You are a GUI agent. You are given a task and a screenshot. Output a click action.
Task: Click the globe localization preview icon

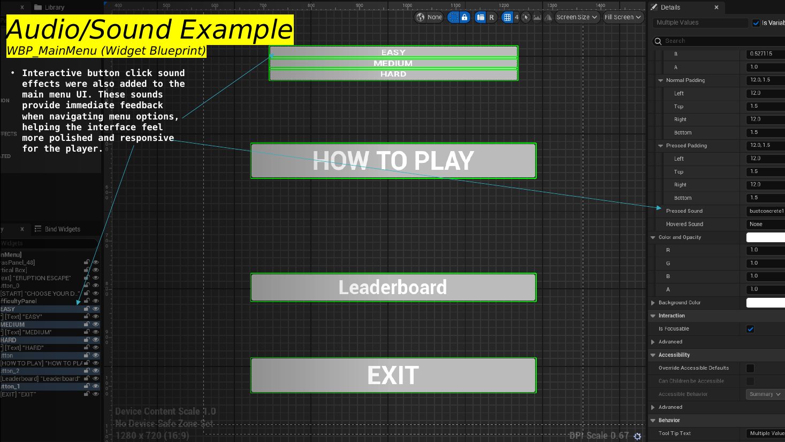[x=421, y=17]
